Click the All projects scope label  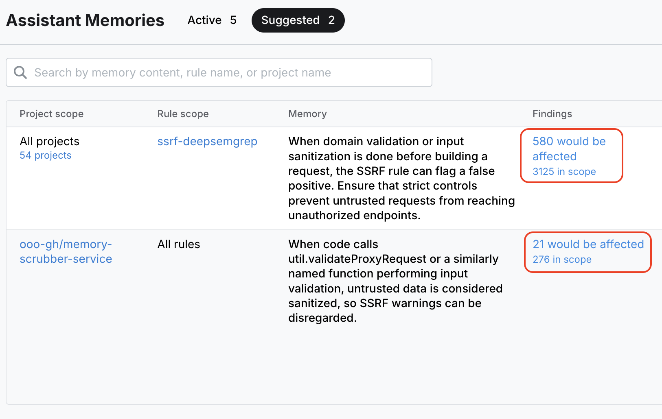(49, 142)
